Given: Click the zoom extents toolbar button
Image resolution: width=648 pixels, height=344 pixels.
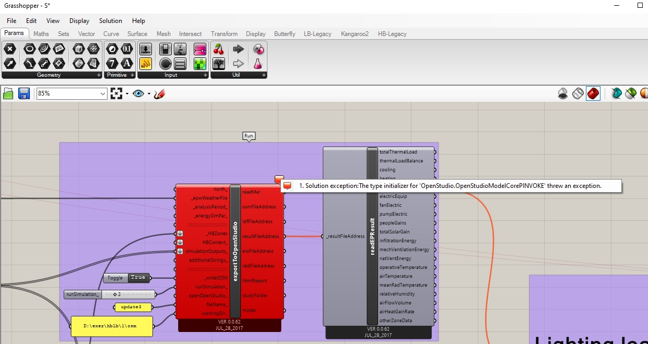Looking at the screenshot, I should [116, 94].
